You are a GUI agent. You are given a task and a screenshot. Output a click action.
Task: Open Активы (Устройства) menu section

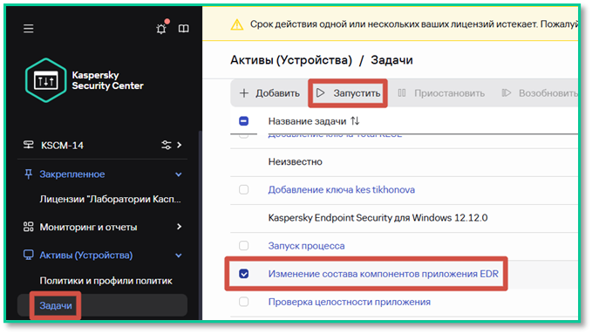click(x=86, y=256)
